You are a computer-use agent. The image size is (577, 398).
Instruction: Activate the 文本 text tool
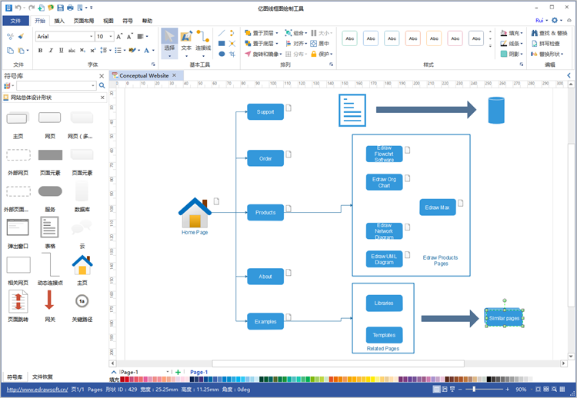[186, 43]
